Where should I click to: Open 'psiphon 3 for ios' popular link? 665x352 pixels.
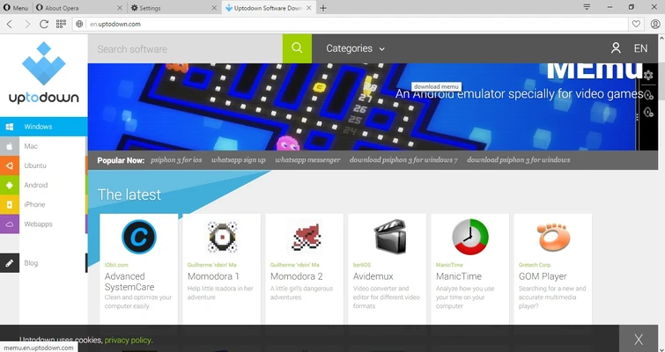coord(176,160)
